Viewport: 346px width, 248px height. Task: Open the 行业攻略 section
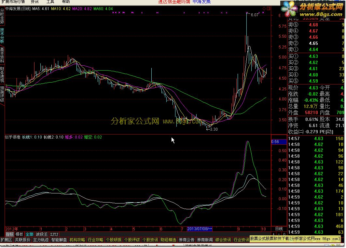click(96, 240)
